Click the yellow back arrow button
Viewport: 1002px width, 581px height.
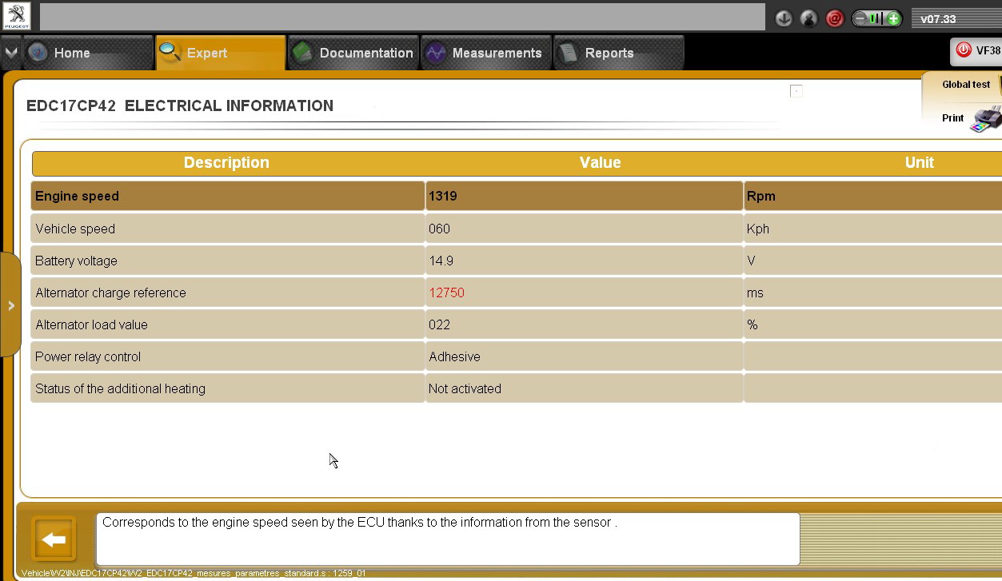click(x=54, y=539)
